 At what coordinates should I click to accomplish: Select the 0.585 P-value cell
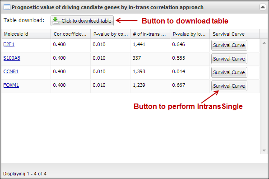[190, 59]
